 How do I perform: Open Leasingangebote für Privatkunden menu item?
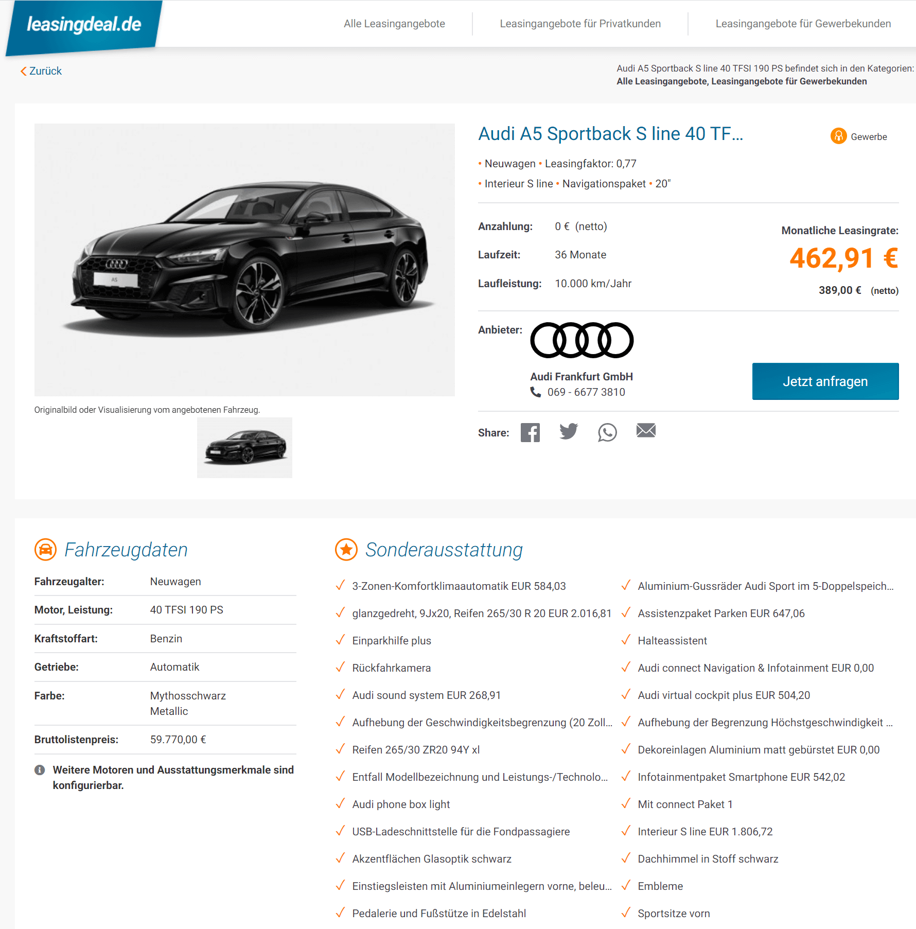pos(580,24)
